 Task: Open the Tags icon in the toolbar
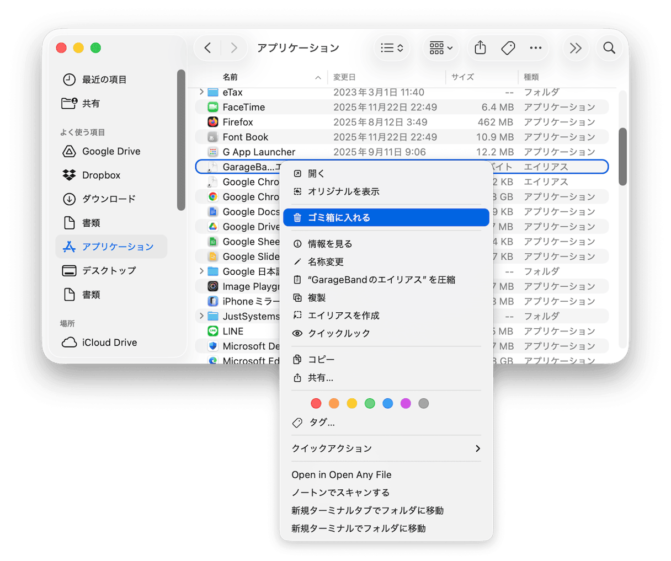[508, 48]
